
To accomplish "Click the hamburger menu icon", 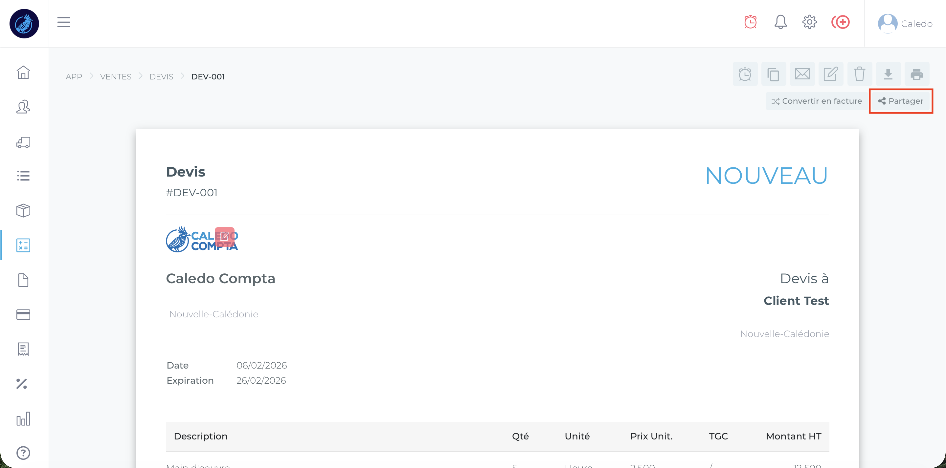I will pyautogui.click(x=63, y=22).
